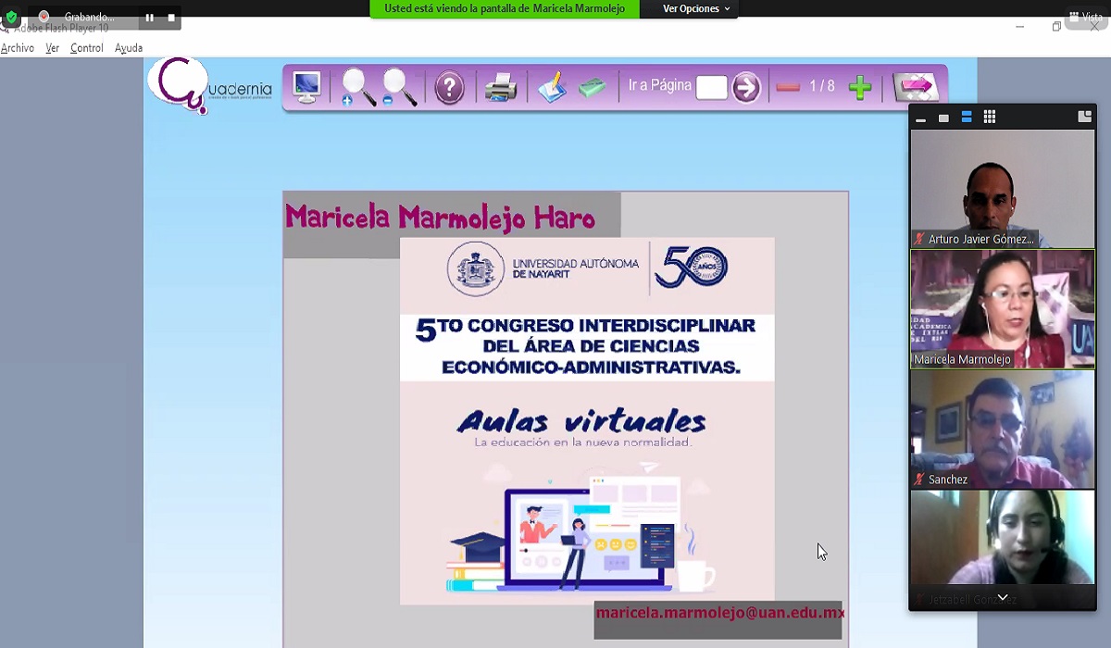Click 'La educación en la nueva normalidad' subtitle
1111x648 pixels.
pyautogui.click(x=583, y=442)
